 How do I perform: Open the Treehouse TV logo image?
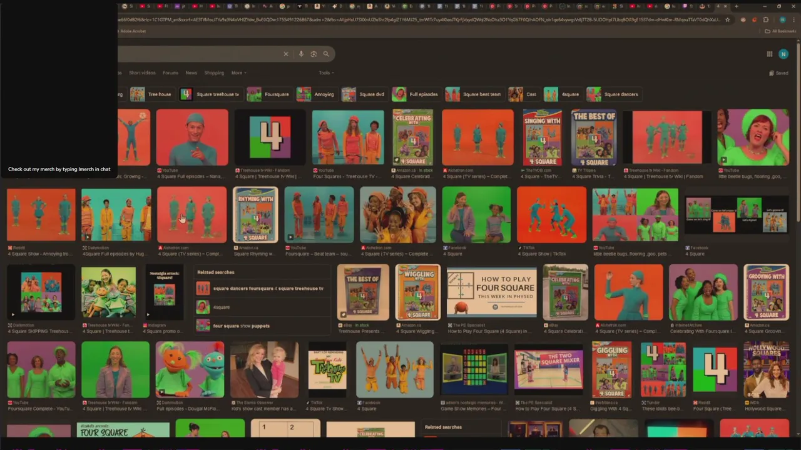pyautogui.click(x=327, y=369)
